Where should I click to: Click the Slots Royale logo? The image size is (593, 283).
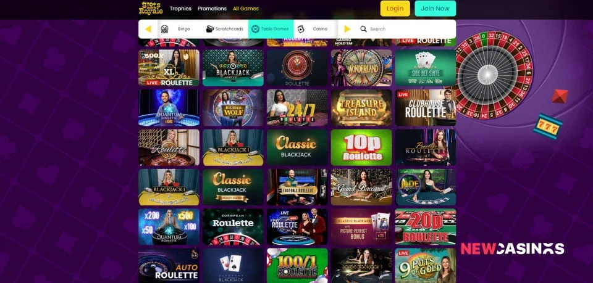[151, 8]
